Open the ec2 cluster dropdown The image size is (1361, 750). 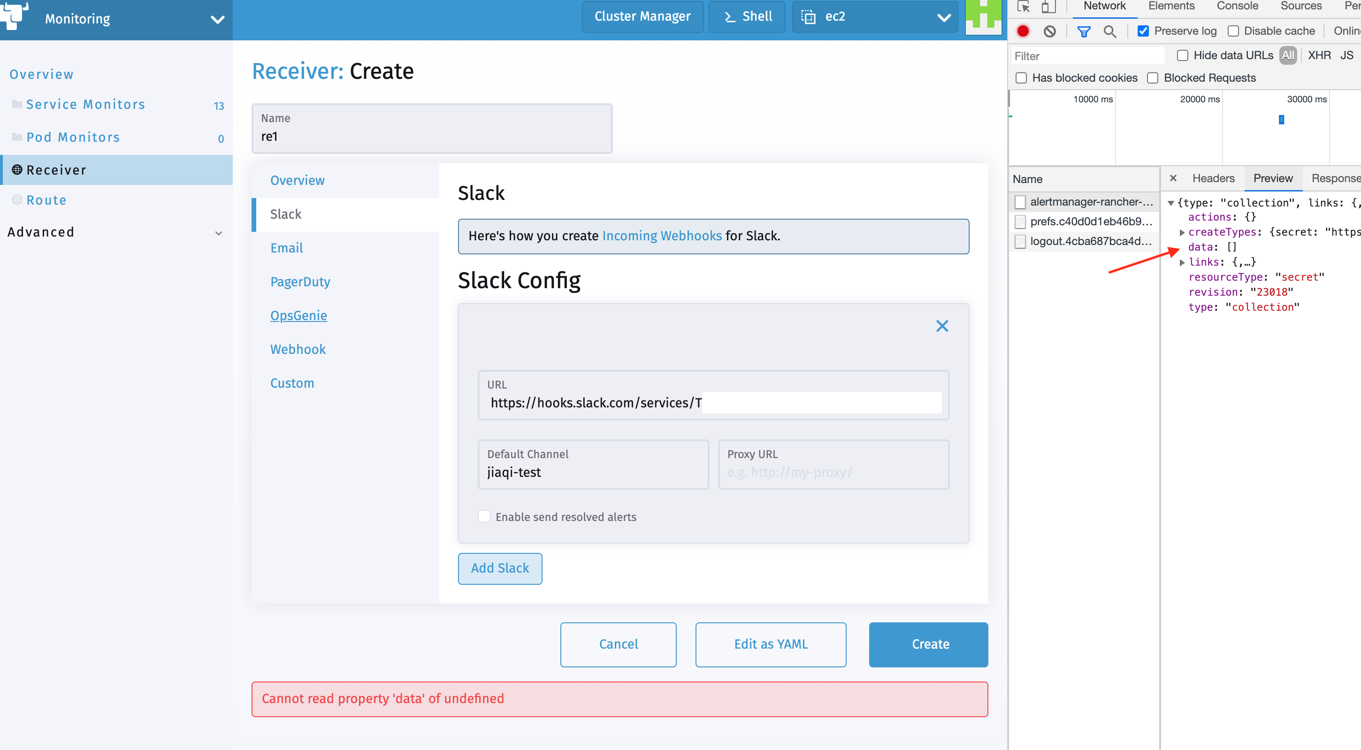pyautogui.click(x=944, y=17)
